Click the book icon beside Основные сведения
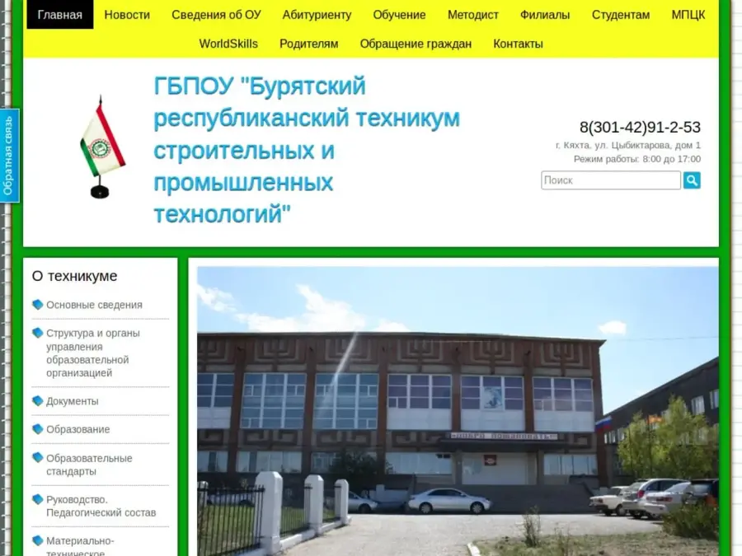This screenshot has height=556, width=742. point(37,305)
